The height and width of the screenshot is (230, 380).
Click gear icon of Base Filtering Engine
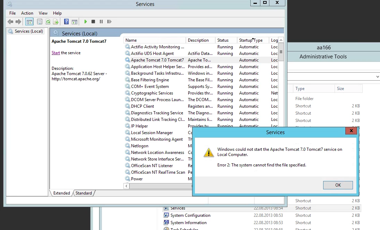128,80
